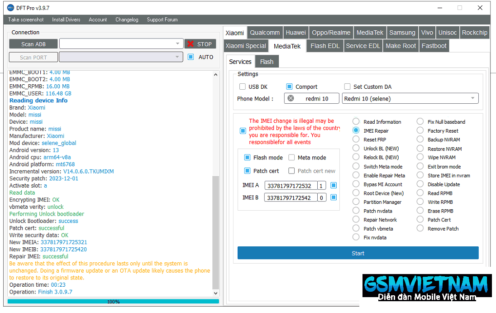Switch to Oppo/Realme tab
The height and width of the screenshot is (313, 496).
pos(331,33)
